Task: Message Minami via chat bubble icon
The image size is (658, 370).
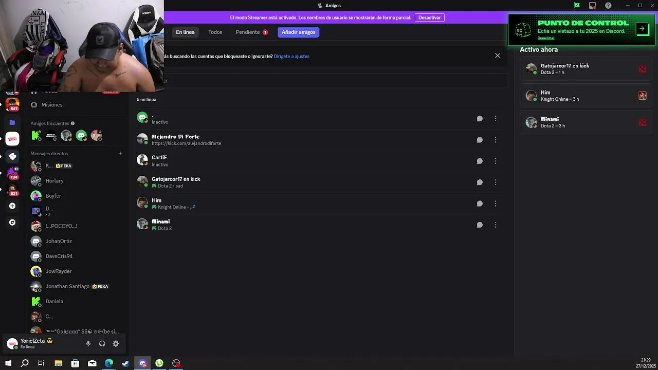Action: tap(479, 225)
